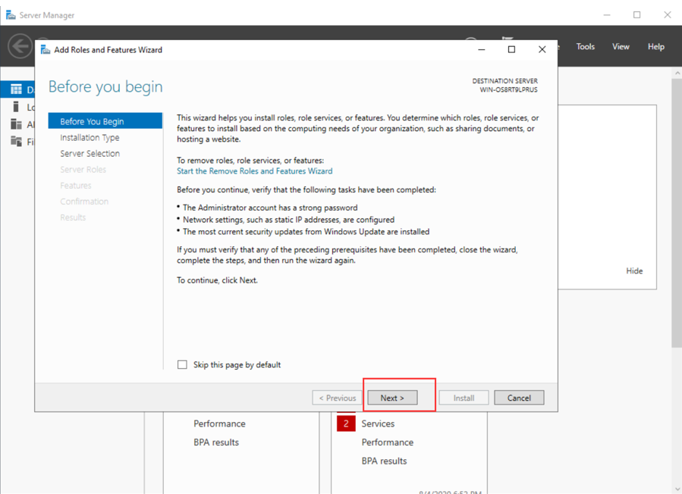Click the wizard title bar icon
The image size is (682, 494).
point(46,50)
